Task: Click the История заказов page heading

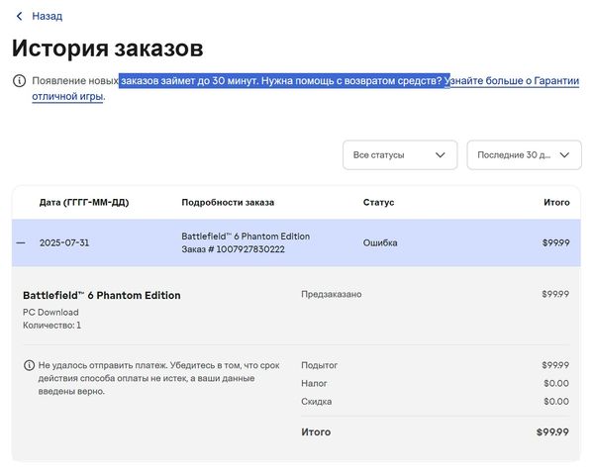Action: pos(108,48)
